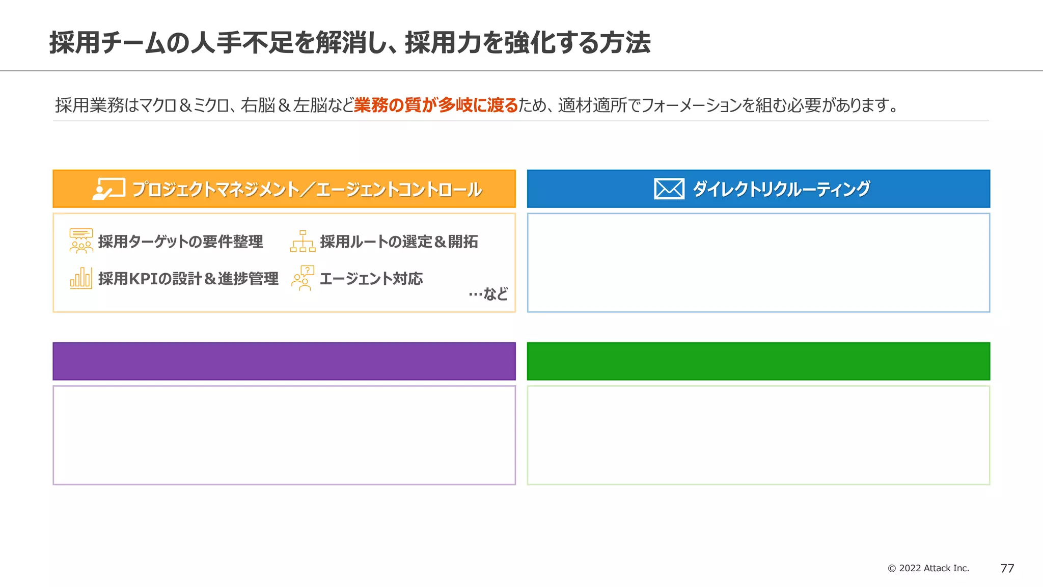Click the question-bubble people icon beside エージェント対応
Image resolution: width=1043 pixels, height=587 pixels.
click(303, 278)
